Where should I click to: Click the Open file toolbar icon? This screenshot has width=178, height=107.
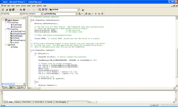(x=7, y=10)
